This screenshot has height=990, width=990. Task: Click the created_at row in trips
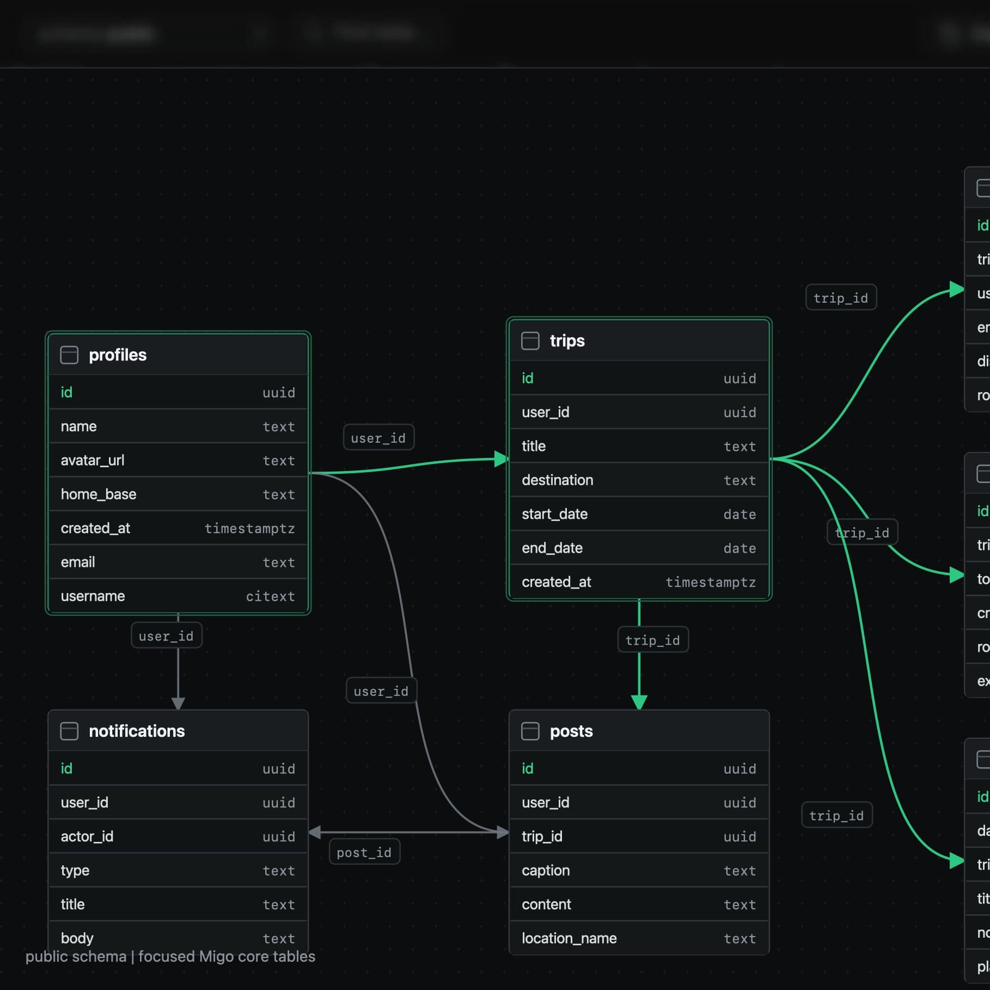639,582
